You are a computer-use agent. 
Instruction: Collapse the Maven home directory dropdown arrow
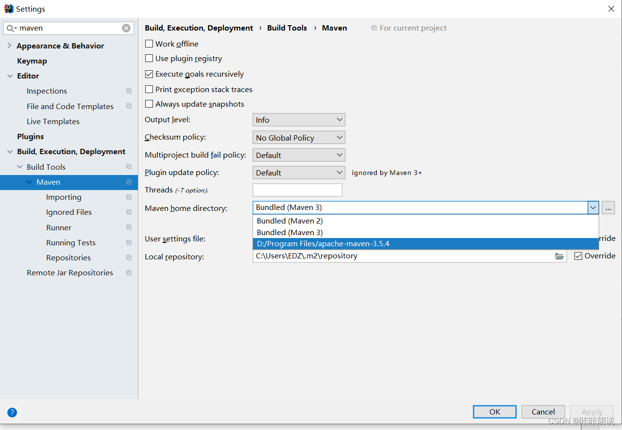[593, 207]
